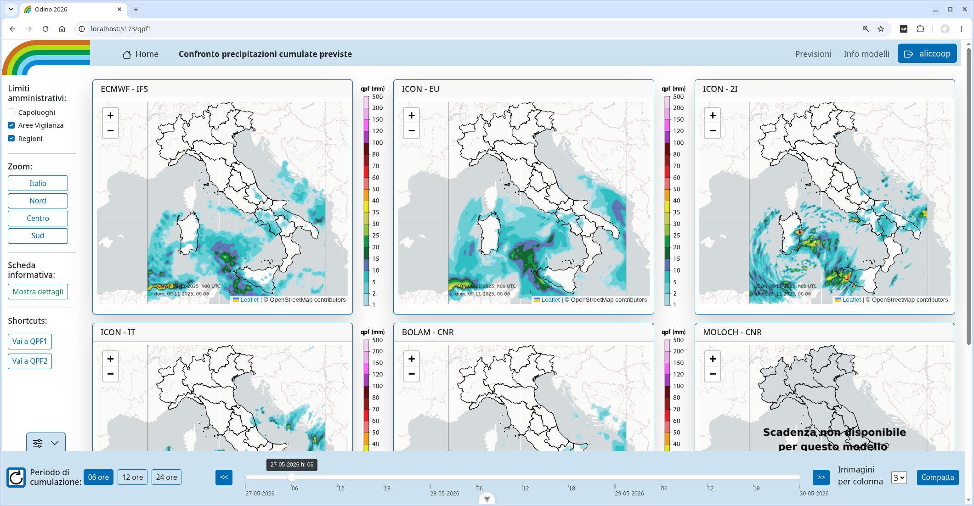
Task: Zoom map to Italia
Action: tap(38, 183)
